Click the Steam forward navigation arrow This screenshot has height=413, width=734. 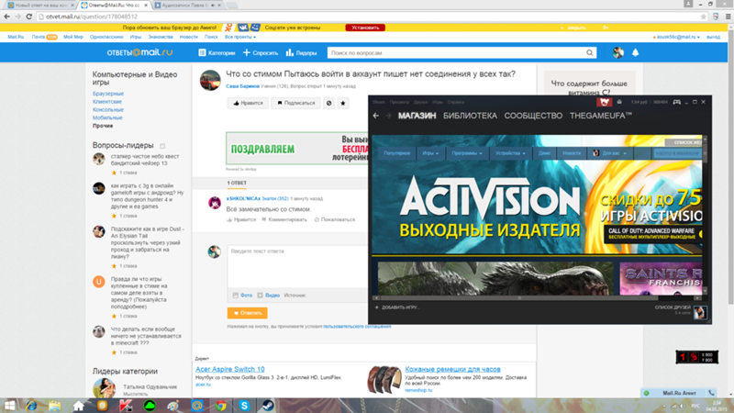point(388,116)
